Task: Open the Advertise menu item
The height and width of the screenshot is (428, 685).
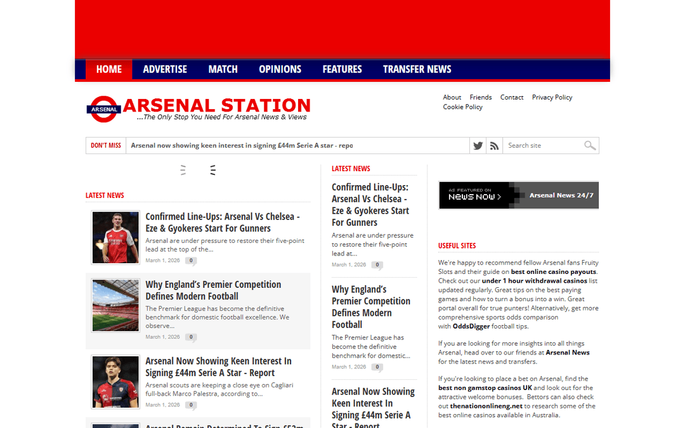Action: pyautogui.click(x=165, y=70)
